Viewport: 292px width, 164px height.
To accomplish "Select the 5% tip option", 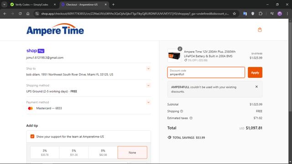I will (x=74, y=152).
